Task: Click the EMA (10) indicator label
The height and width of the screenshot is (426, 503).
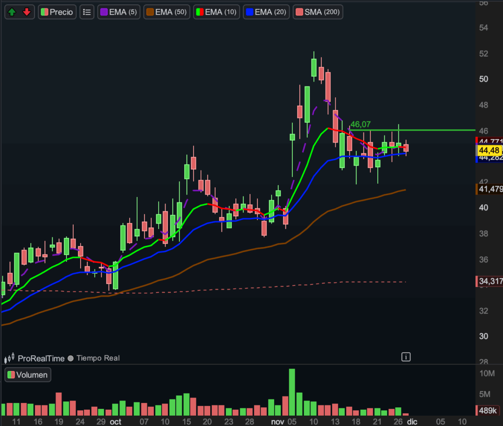Action: [x=216, y=12]
